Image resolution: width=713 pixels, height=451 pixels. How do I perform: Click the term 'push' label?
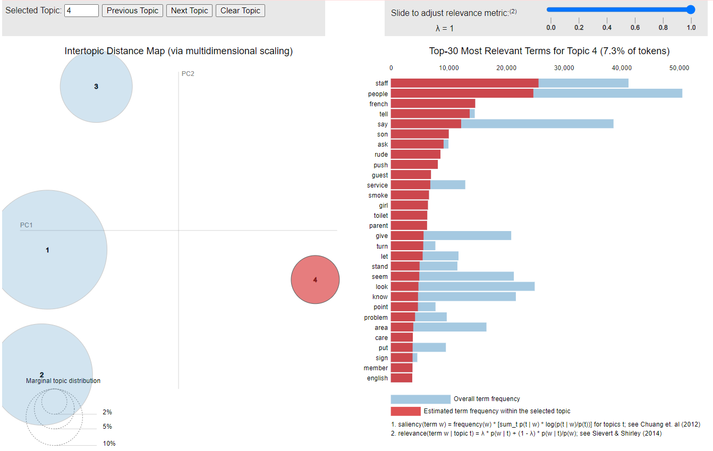click(x=381, y=165)
